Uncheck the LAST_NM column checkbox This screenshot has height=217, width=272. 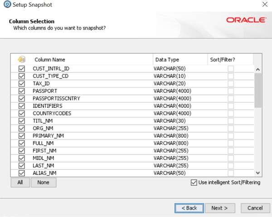(22, 165)
